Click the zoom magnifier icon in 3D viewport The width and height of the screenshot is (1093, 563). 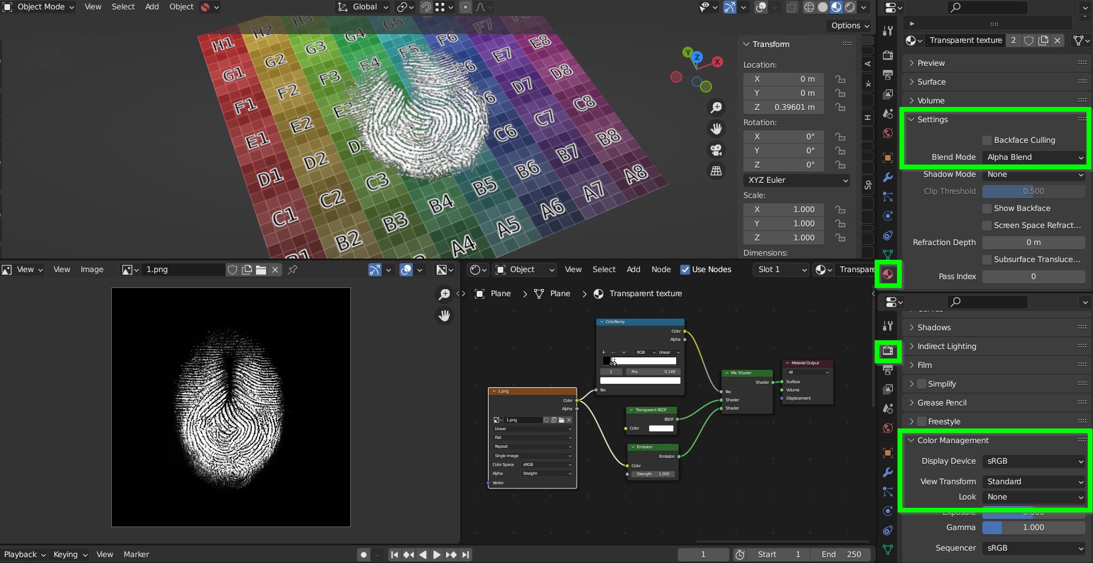pos(716,108)
